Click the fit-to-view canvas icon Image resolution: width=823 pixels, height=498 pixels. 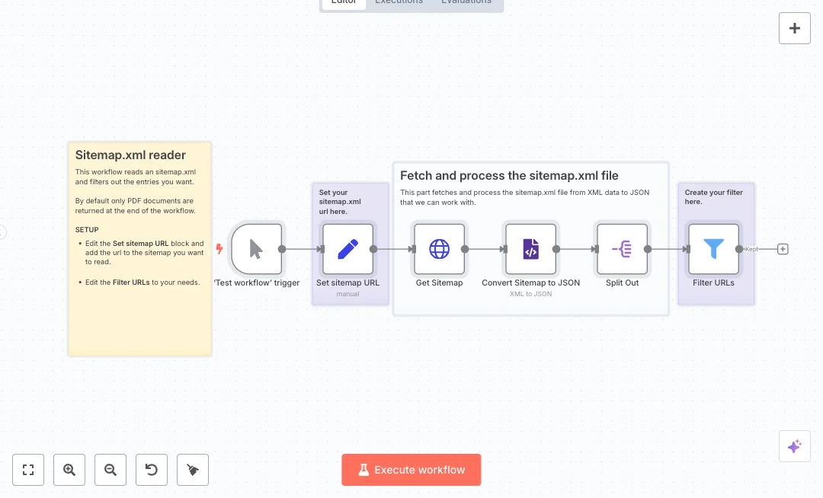[28, 470]
